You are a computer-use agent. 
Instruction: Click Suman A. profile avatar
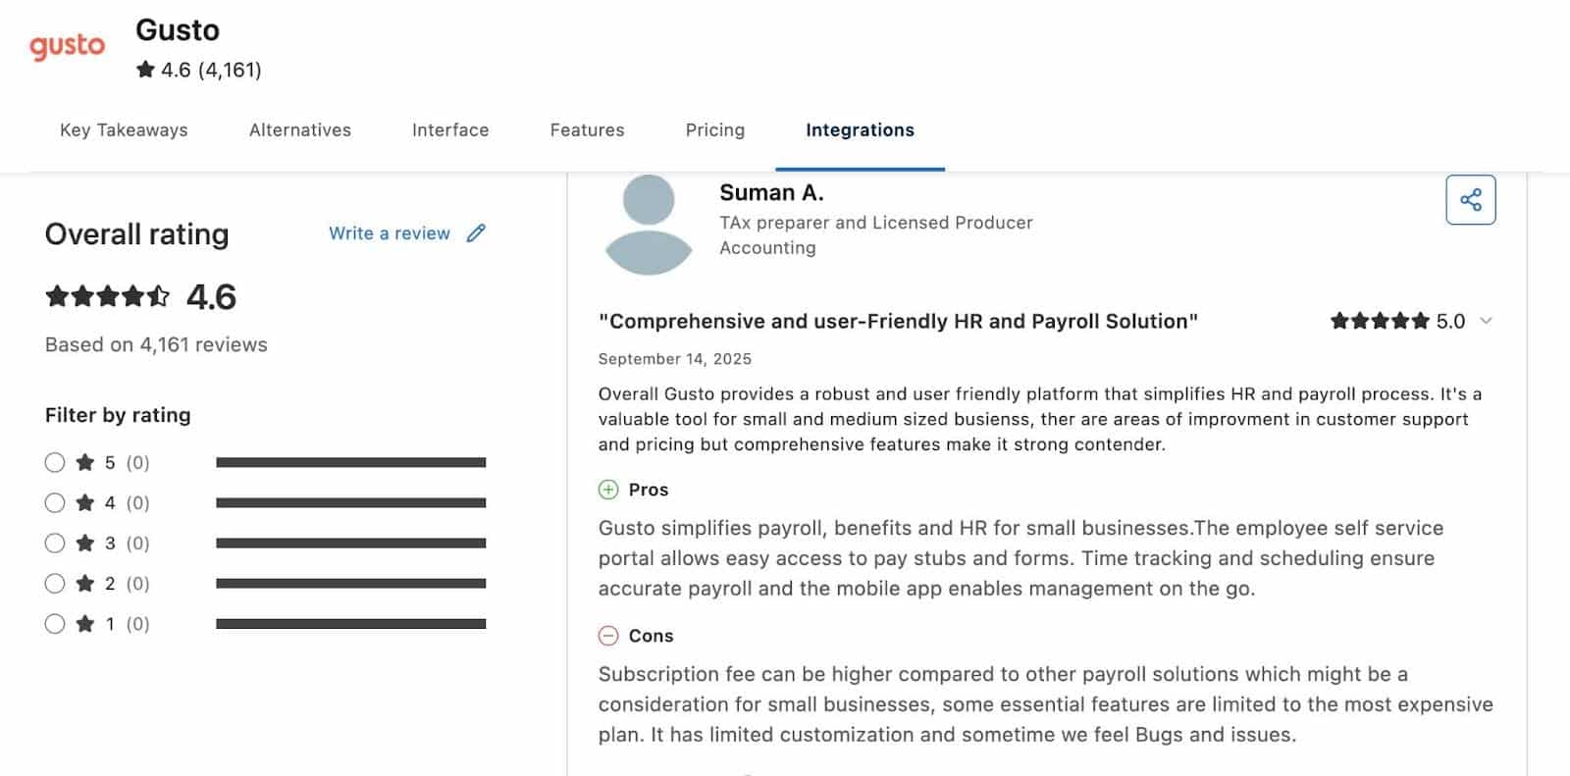pos(649,225)
